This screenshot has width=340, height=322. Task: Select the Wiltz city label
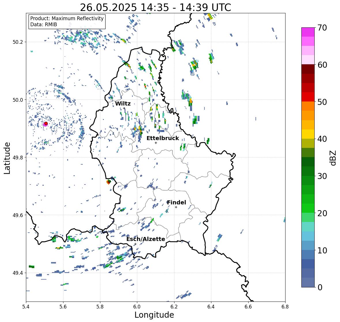click(123, 103)
